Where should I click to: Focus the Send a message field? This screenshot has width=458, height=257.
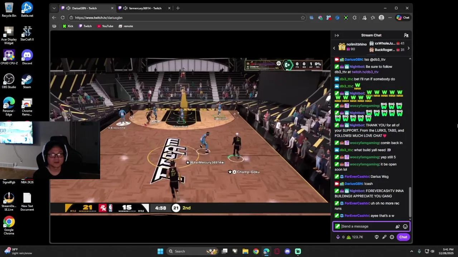(371, 226)
